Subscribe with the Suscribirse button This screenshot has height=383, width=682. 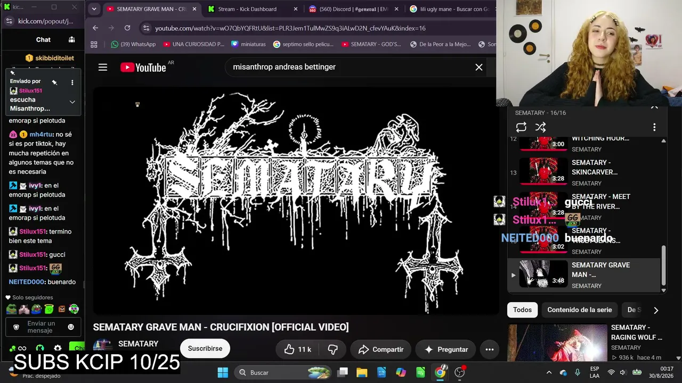coord(205,348)
